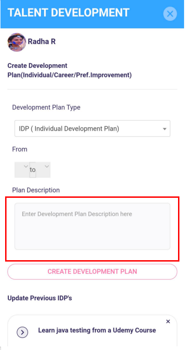Click the Development Plan Type label

pos(46,108)
